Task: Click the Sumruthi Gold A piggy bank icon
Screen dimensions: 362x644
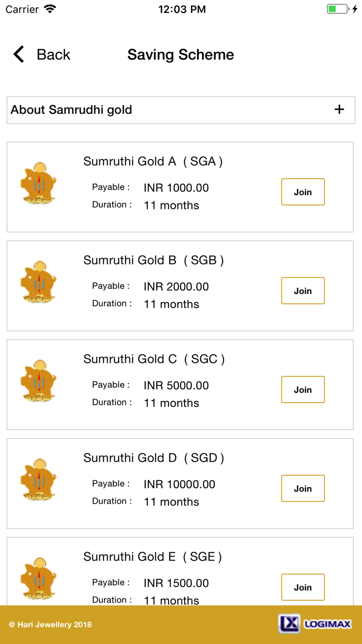Action: pos(38,183)
